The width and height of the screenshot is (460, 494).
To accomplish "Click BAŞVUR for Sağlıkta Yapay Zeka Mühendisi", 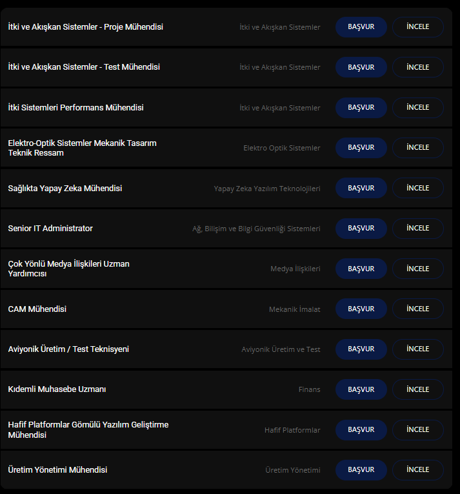I will (361, 188).
